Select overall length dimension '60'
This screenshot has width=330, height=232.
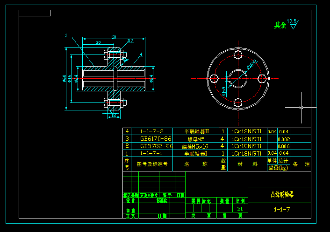coord(114,37)
